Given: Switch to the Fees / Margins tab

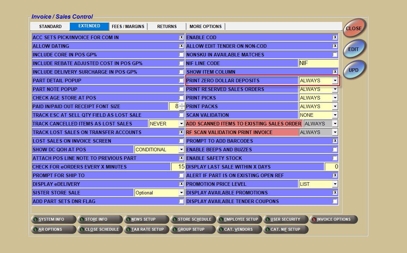Looking at the screenshot, I should click(x=128, y=27).
